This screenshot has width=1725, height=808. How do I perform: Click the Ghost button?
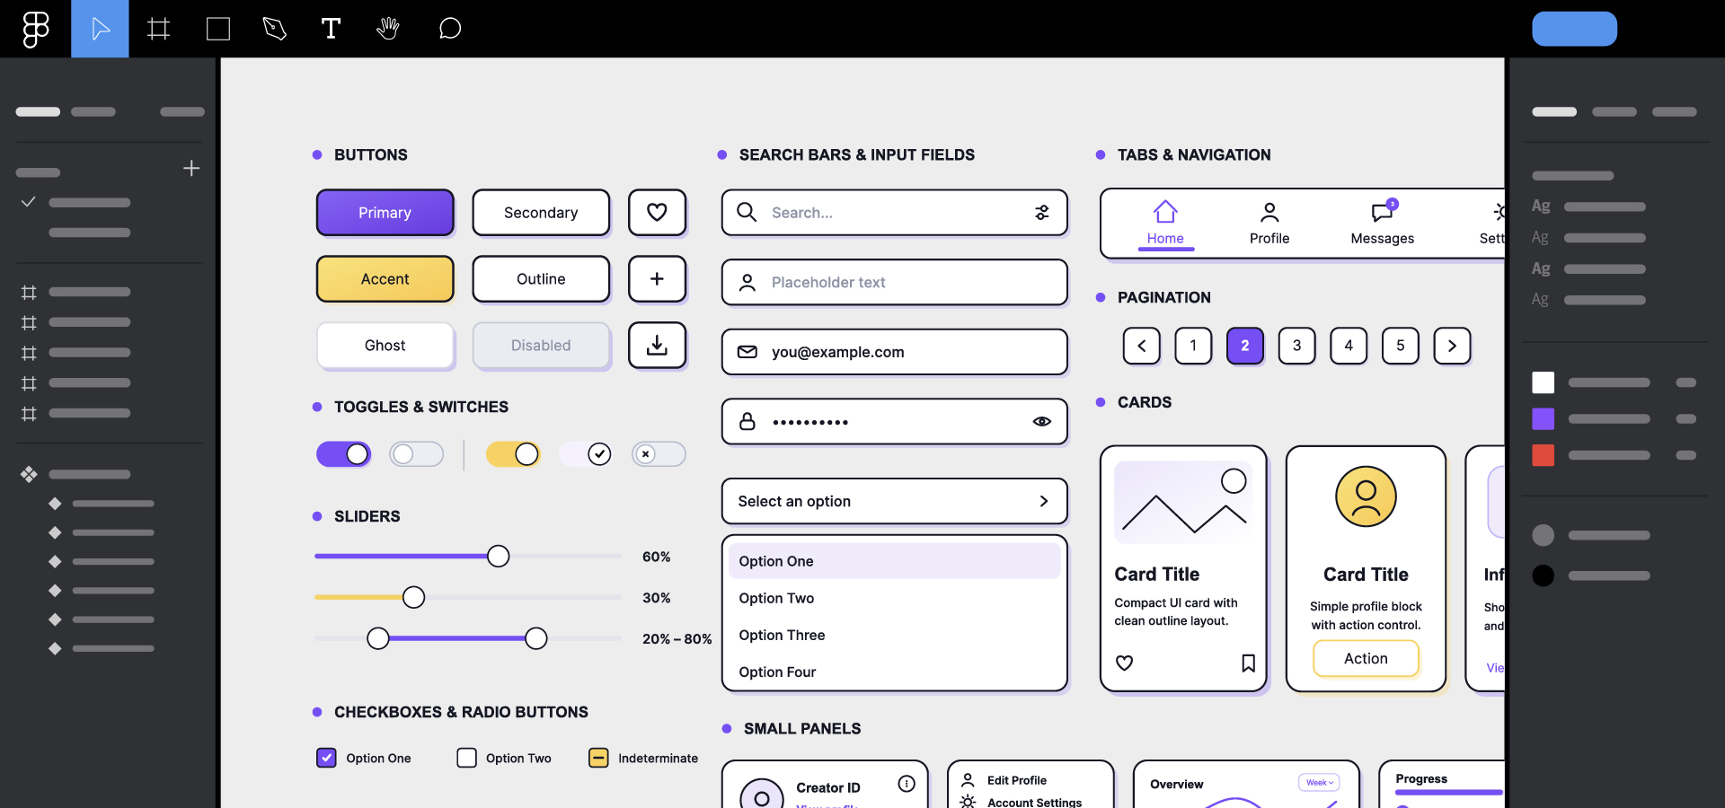pyautogui.click(x=385, y=346)
